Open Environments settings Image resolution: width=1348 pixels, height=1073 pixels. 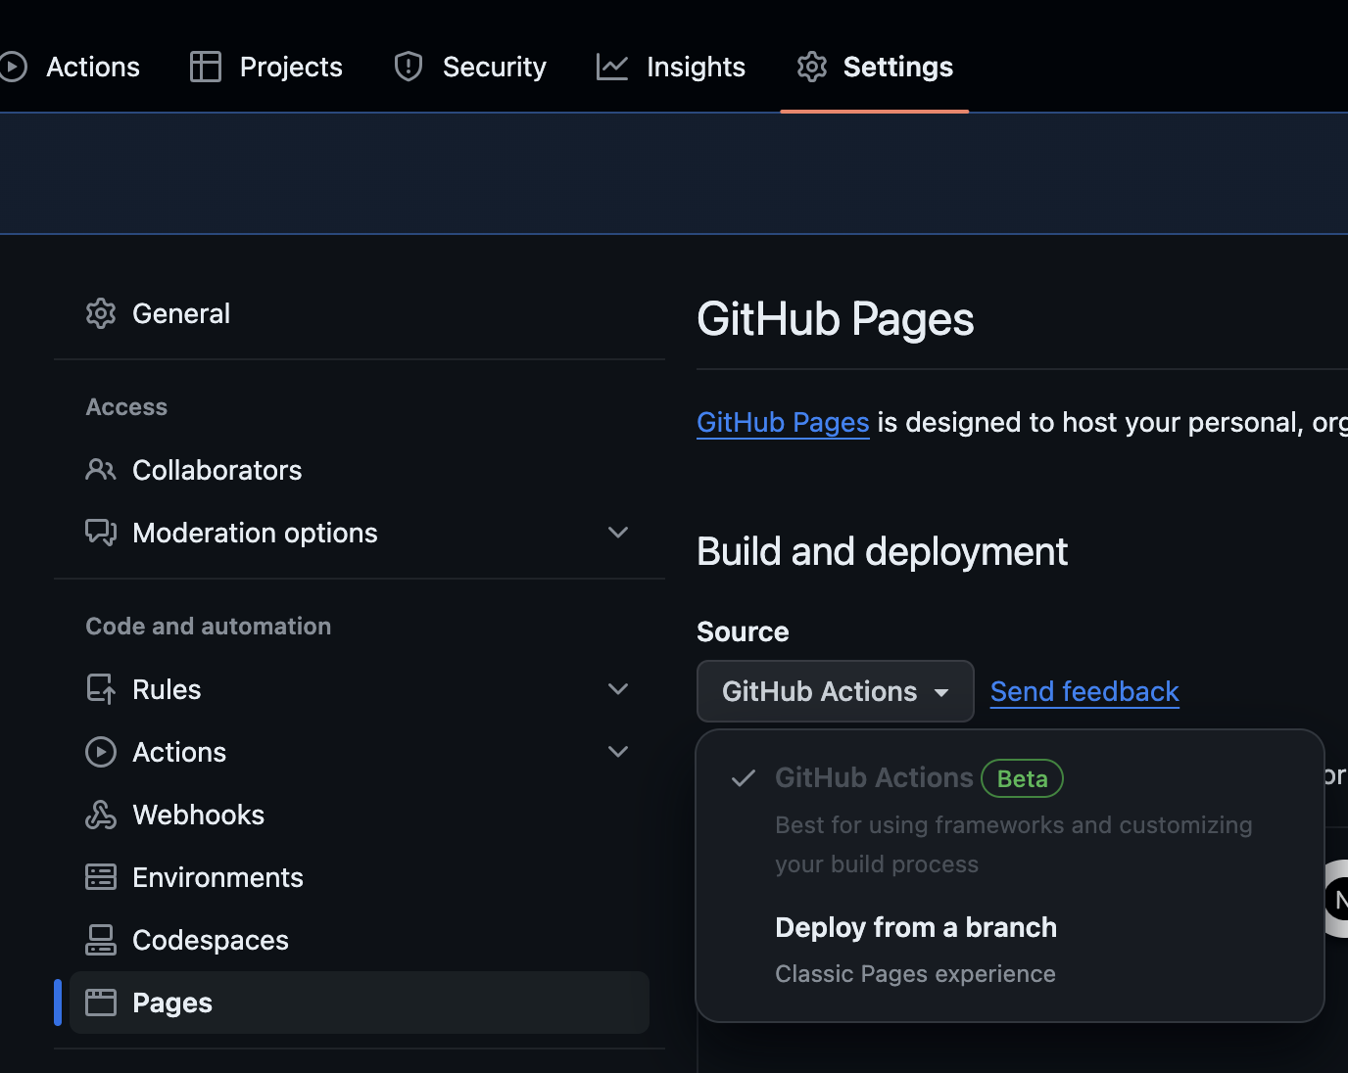coord(360,877)
